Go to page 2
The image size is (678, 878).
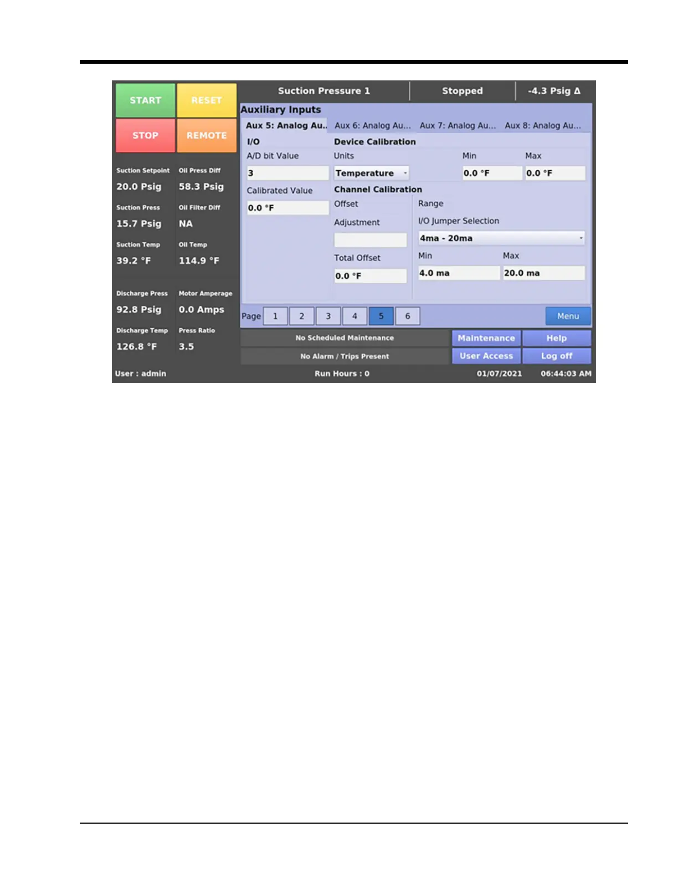click(x=302, y=316)
